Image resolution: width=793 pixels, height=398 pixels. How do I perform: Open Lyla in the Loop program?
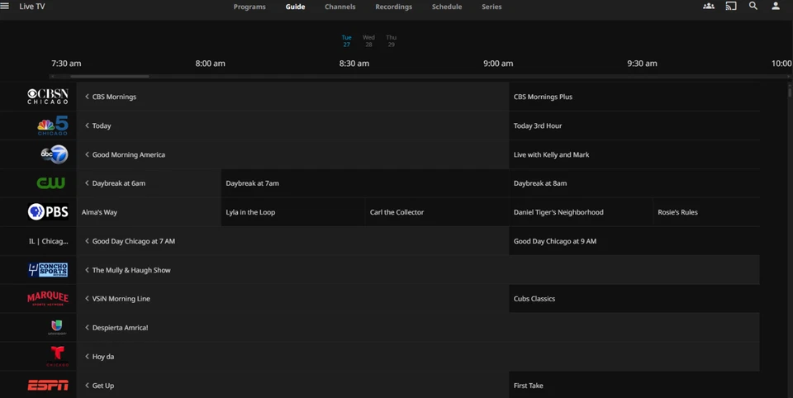292,212
